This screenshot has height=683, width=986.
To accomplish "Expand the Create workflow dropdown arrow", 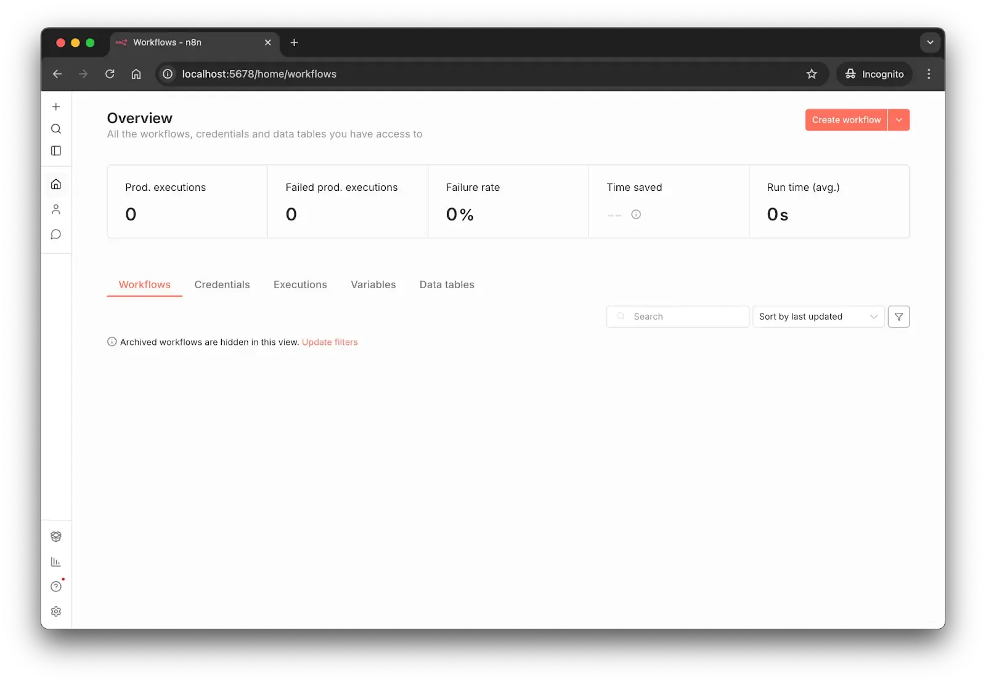I will point(898,119).
